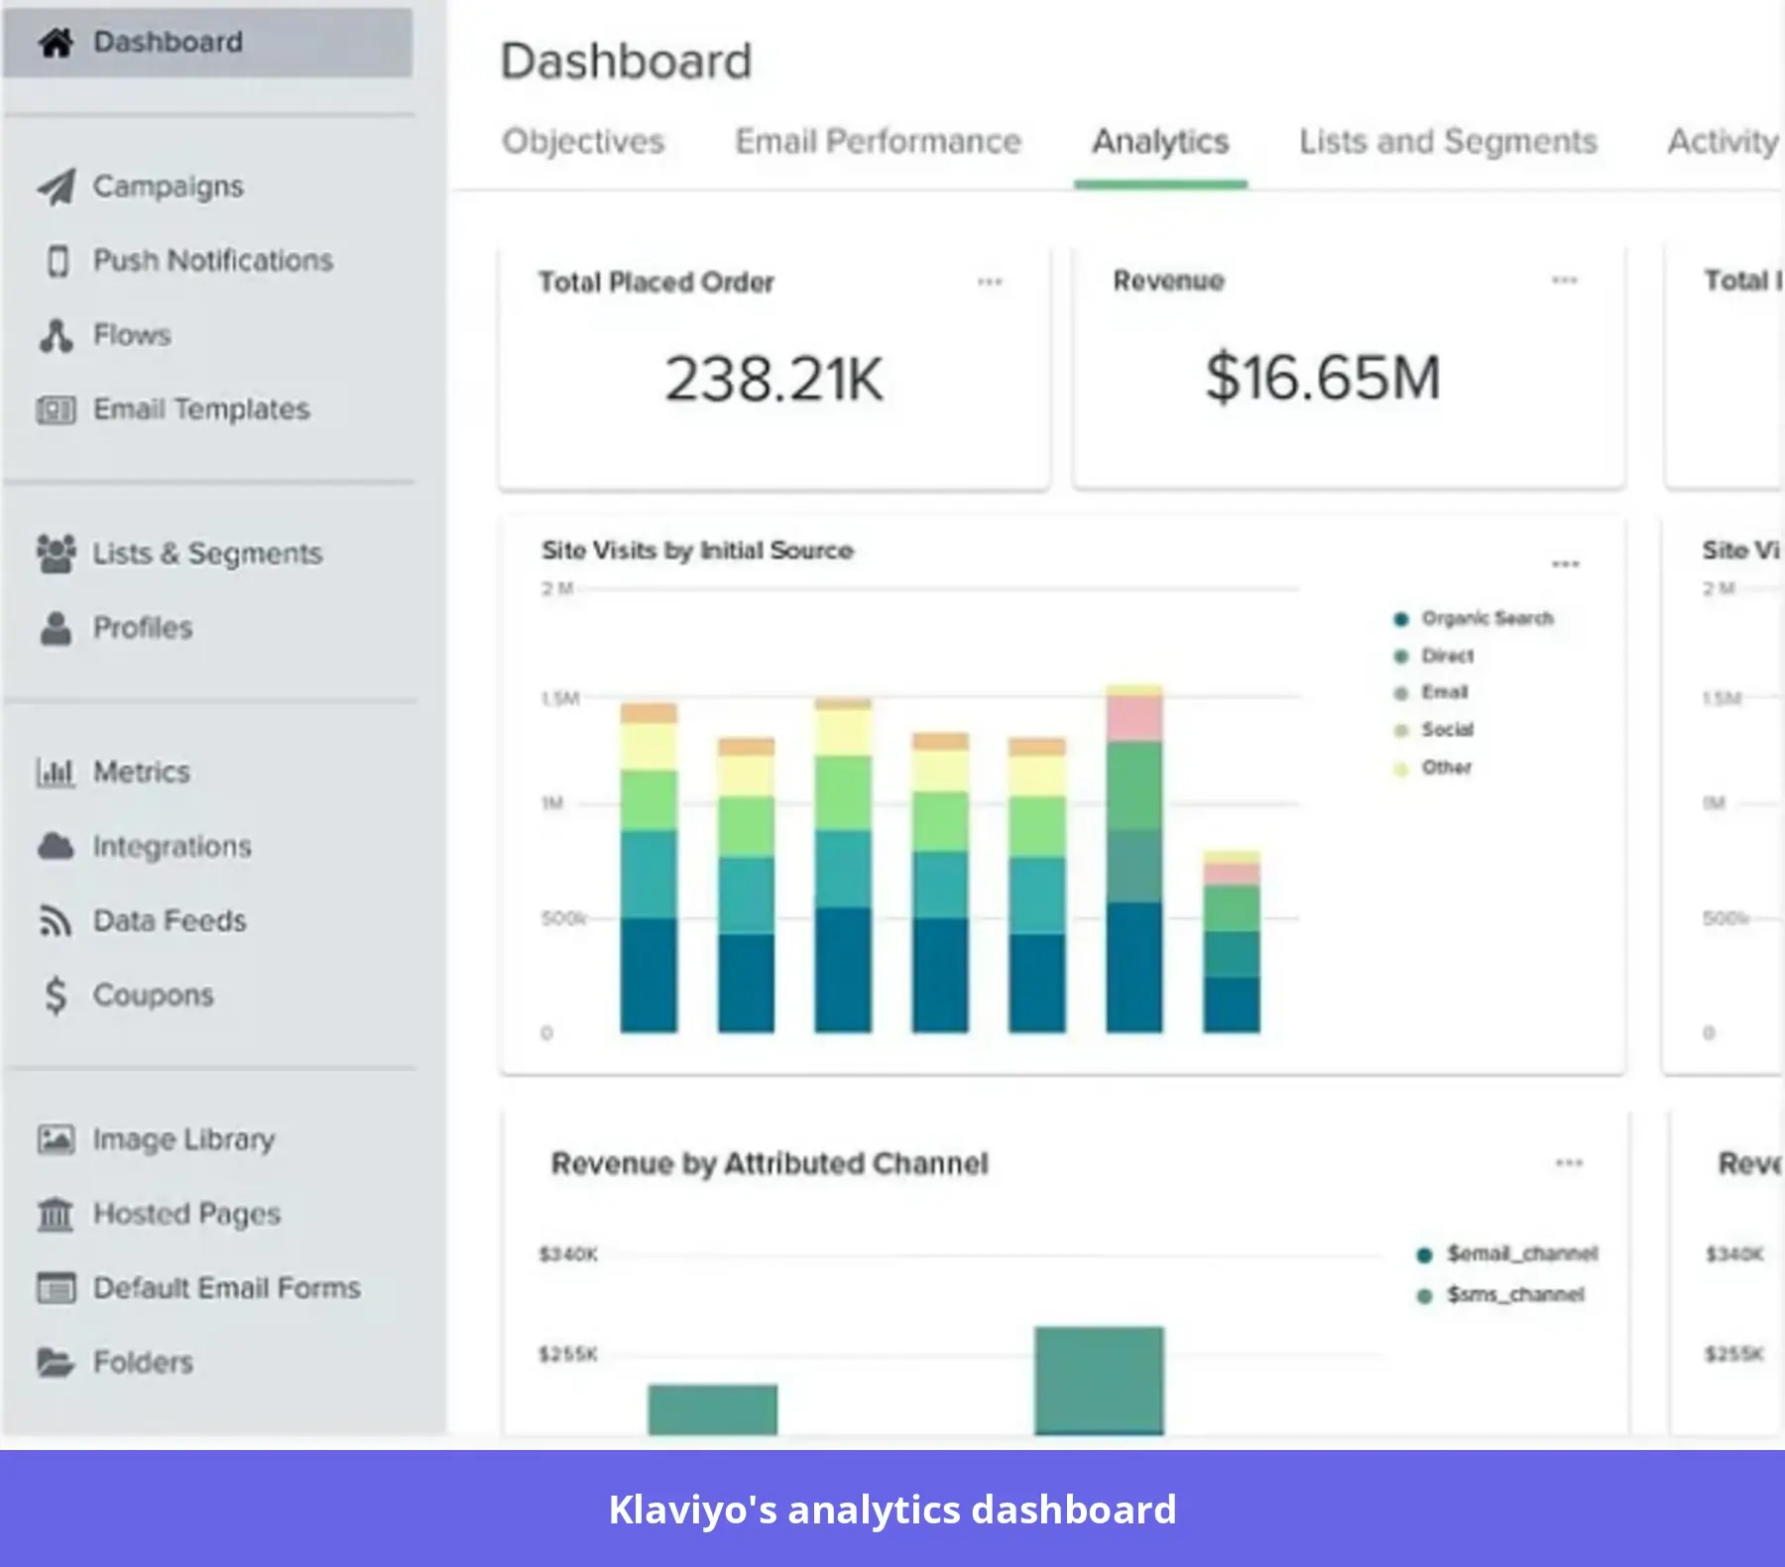Open the Campaigns sidebar link
The image size is (1785, 1567).
[169, 186]
